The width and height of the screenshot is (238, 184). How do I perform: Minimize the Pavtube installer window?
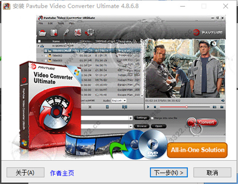point(182,6)
